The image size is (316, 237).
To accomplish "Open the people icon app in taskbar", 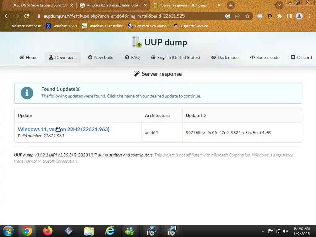I will 130,231.
